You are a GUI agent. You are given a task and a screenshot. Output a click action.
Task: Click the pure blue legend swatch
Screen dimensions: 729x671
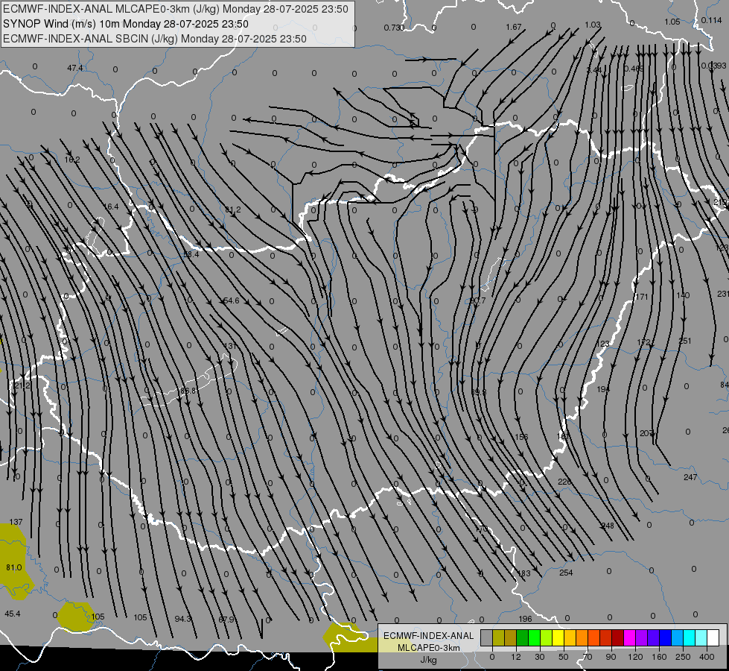(x=666, y=637)
